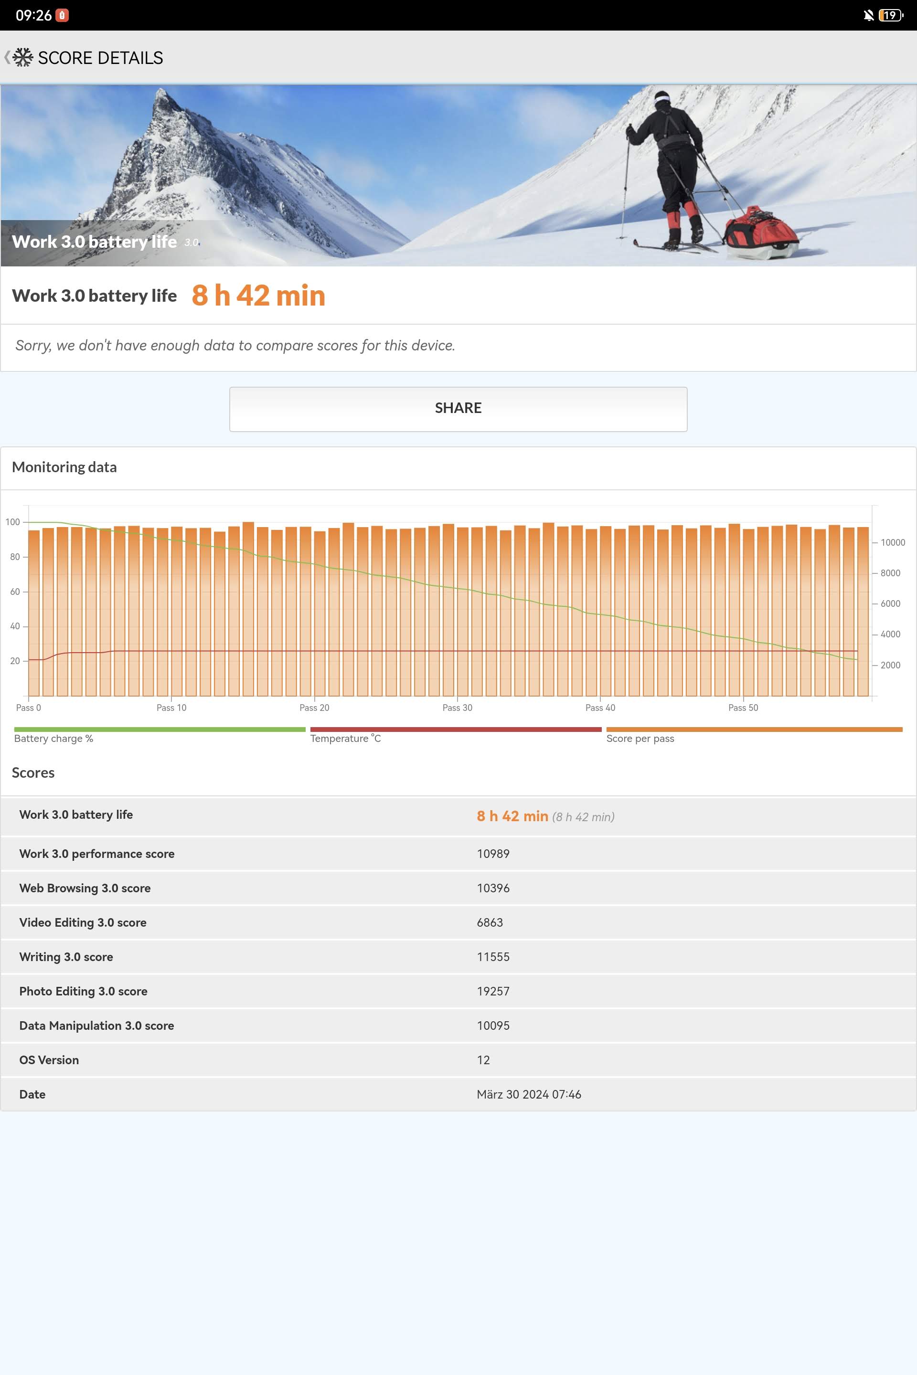The image size is (917, 1375).
Task: Tap the PCMark snowflake logo icon
Action: click(x=23, y=57)
